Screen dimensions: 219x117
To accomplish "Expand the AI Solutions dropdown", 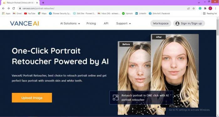I will (70, 24).
